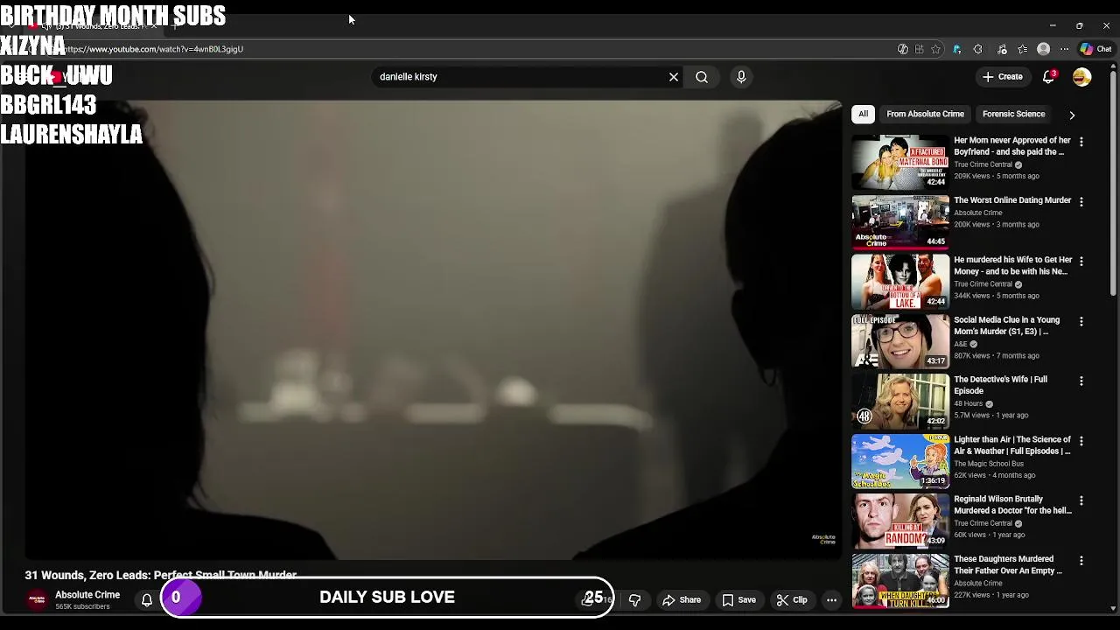This screenshot has width=1120, height=630.
Task: Click the search magnifier icon
Action: 702,77
